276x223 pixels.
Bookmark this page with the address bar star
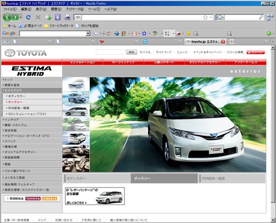205,17
